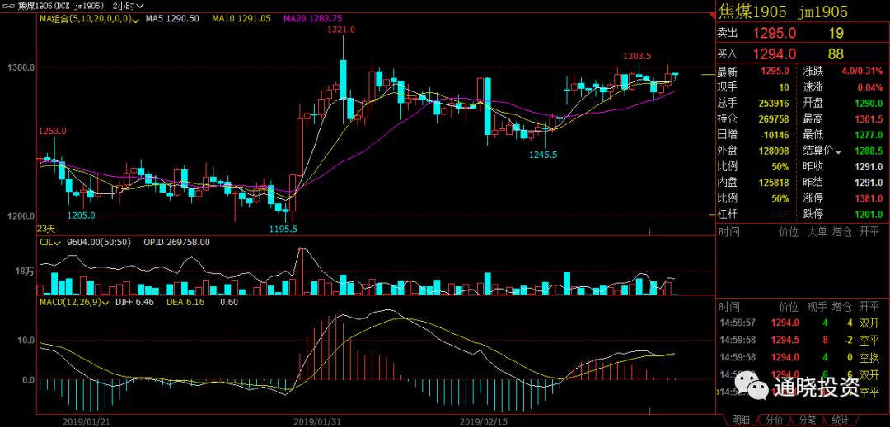Viewport: 890px width, 427px height.
Task: Select the 总手 value 253916
Action: click(774, 104)
